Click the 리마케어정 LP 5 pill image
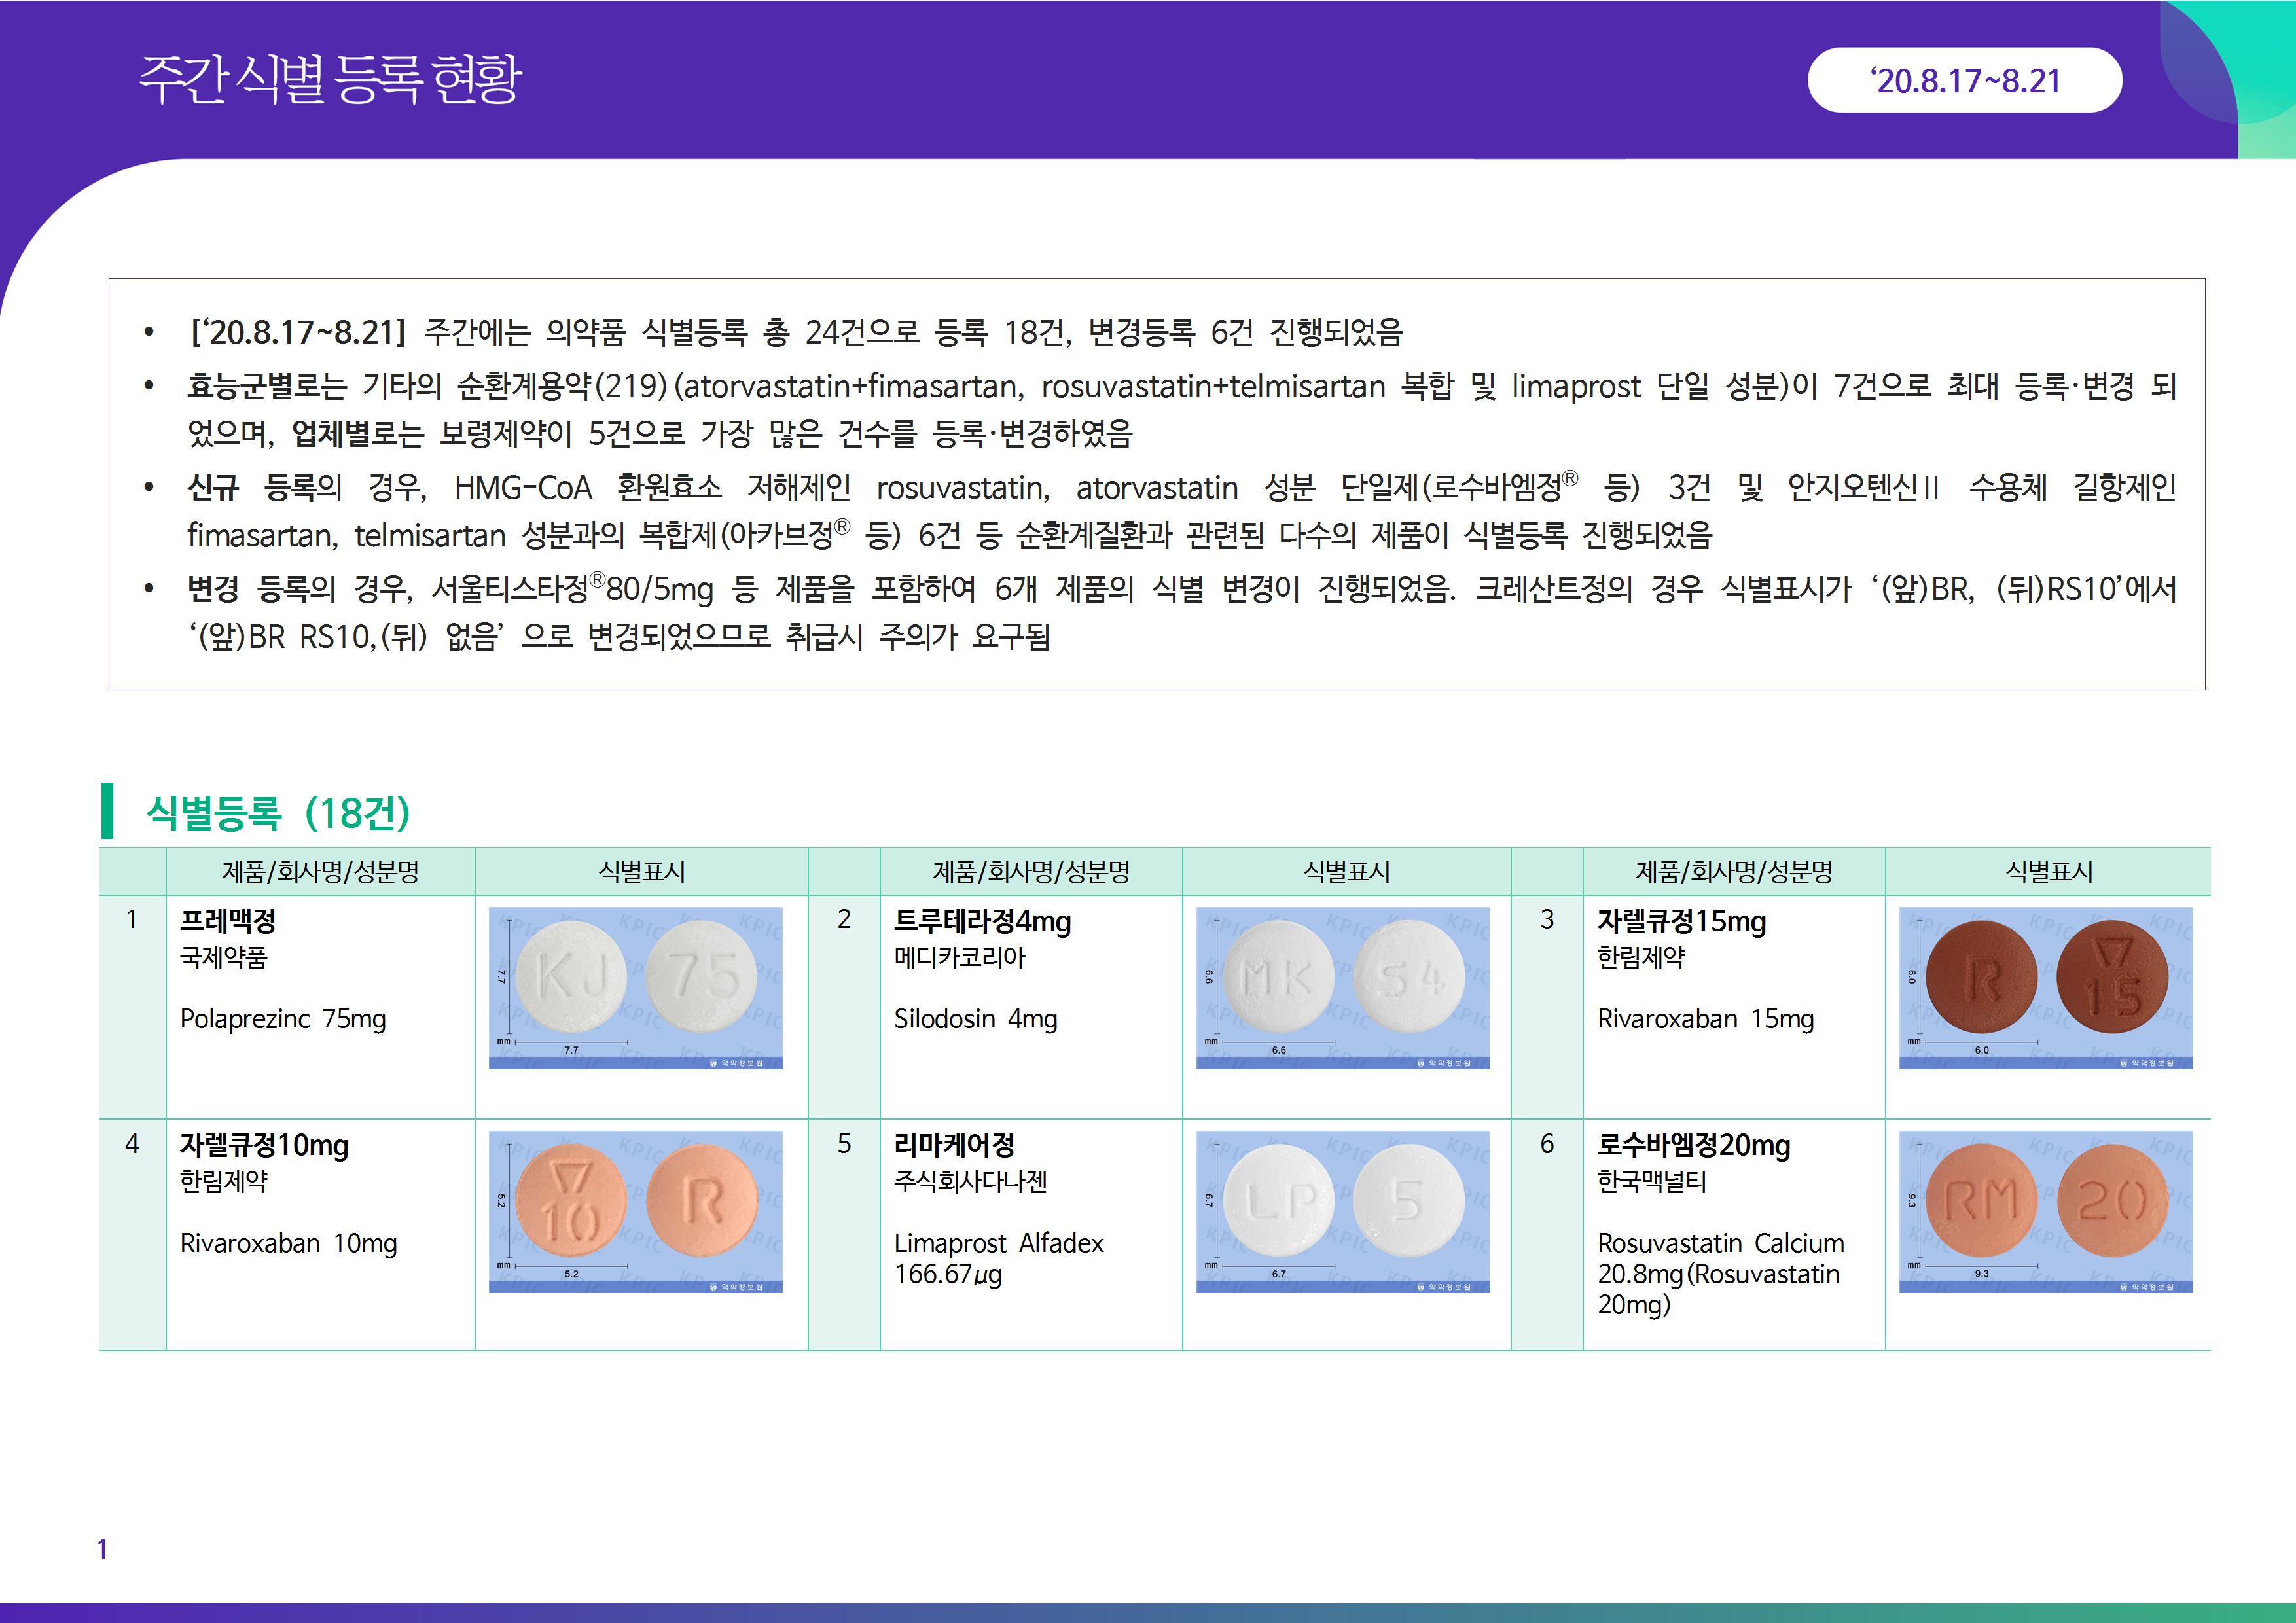This screenshot has height=1623, width=2296. click(1342, 1211)
